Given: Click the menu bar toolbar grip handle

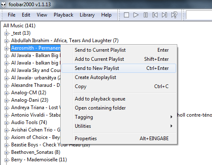Looking at the screenshot, I should coord(2,15).
